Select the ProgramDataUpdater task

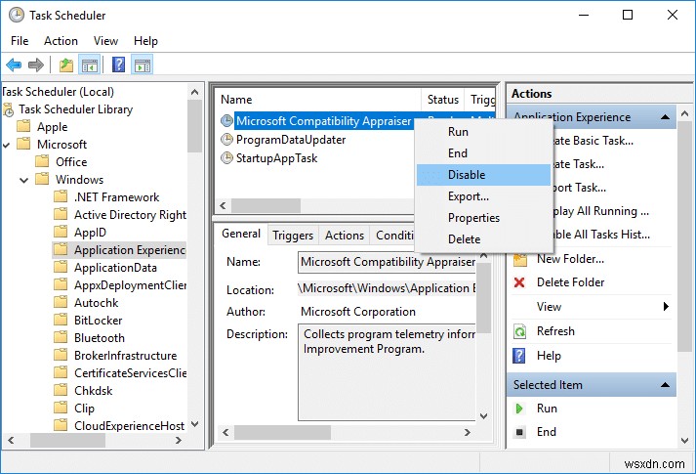[291, 140]
